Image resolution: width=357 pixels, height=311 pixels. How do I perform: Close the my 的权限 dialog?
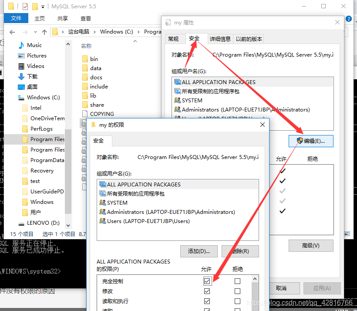tap(263, 125)
